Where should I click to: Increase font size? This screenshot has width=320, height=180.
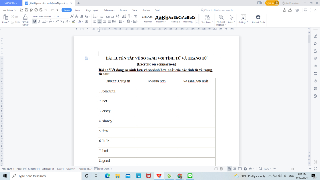(72, 16)
